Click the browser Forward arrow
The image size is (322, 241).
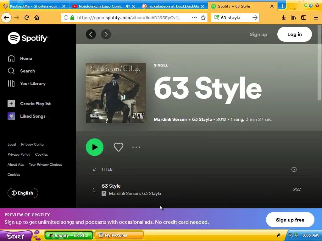point(17,18)
